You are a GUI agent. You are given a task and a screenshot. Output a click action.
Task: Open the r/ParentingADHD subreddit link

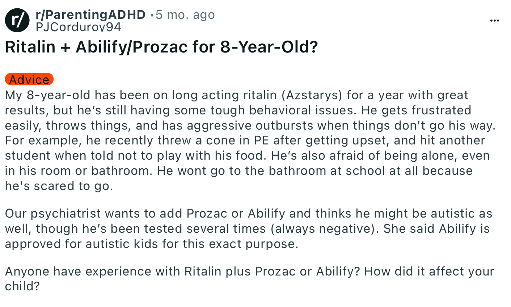point(90,14)
